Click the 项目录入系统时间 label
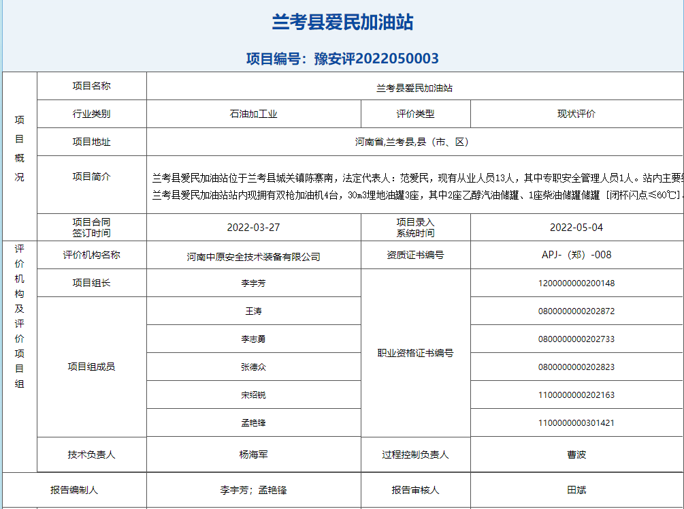Viewport: 684px width, 509px height. click(415, 227)
